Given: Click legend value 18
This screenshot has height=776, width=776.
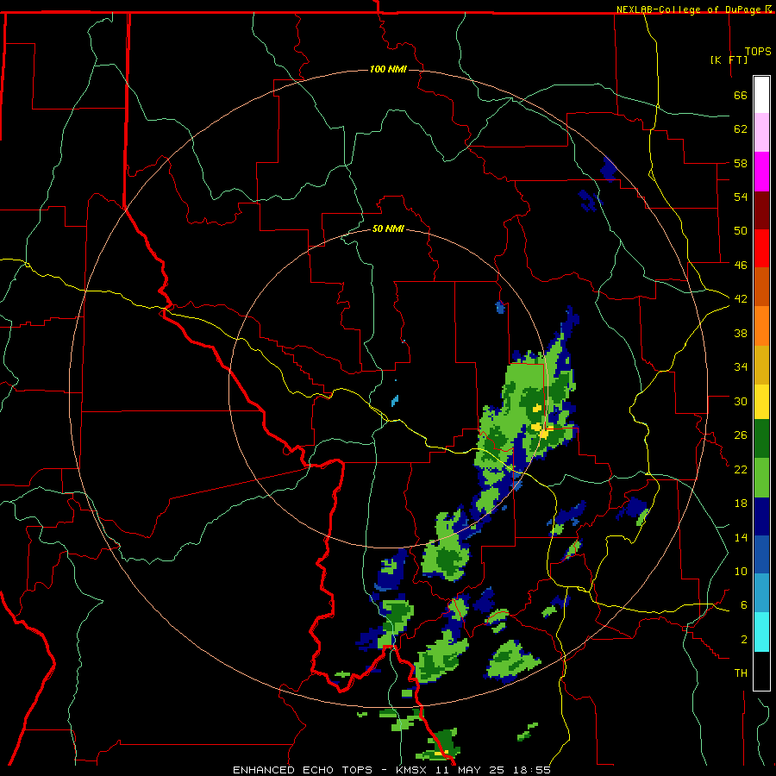Looking at the screenshot, I should coord(741,504).
